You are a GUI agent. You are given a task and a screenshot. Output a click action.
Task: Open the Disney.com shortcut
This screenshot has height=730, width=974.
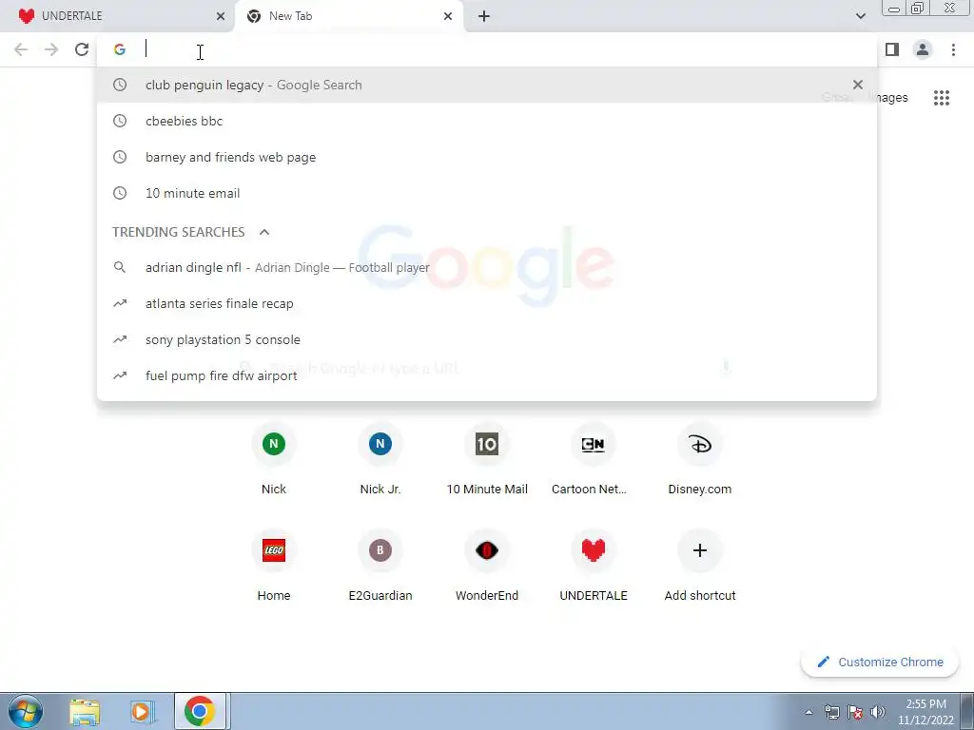pyautogui.click(x=700, y=459)
